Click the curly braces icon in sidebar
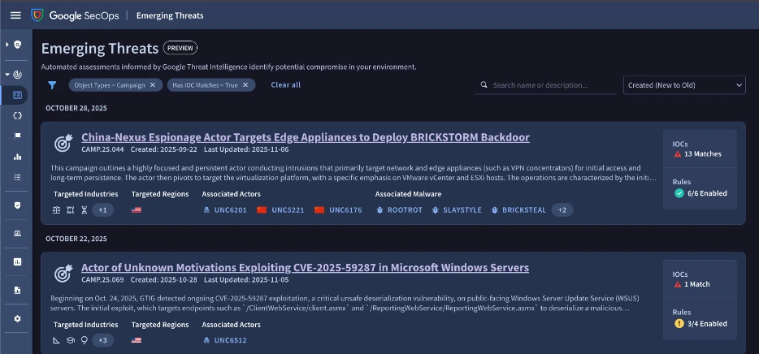Image resolution: width=759 pixels, height=354 pixels. pos(17,115)
